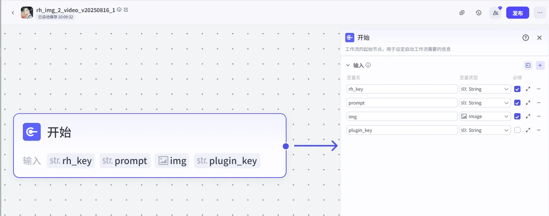Uncheck the required checkbox for rh_key
Screen dimensions: 549x216
tap(517, 89)
